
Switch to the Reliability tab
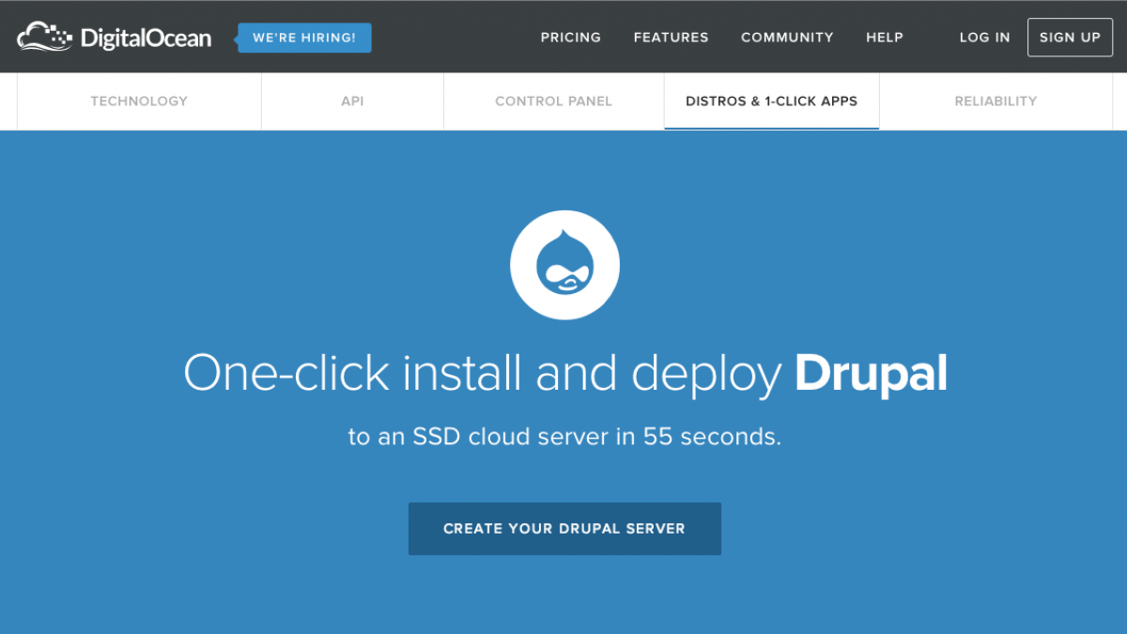(x=996, y=101)
